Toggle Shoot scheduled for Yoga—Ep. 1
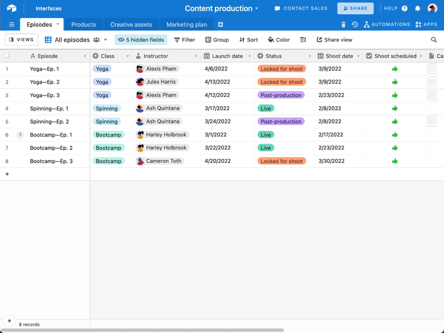Viewport: 444px width, 333px height. click(x=395, y=69)
